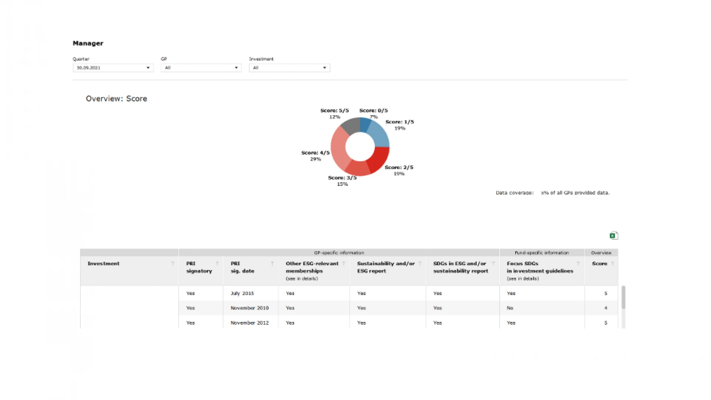711x400 pixels.
Task: Filter SDGs in ESG and/or sustainability report
Action: [x=493, y=263]
